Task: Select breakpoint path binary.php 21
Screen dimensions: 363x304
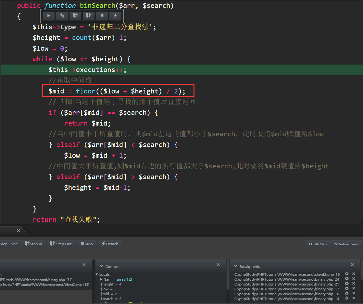Action: pos(287,284)
